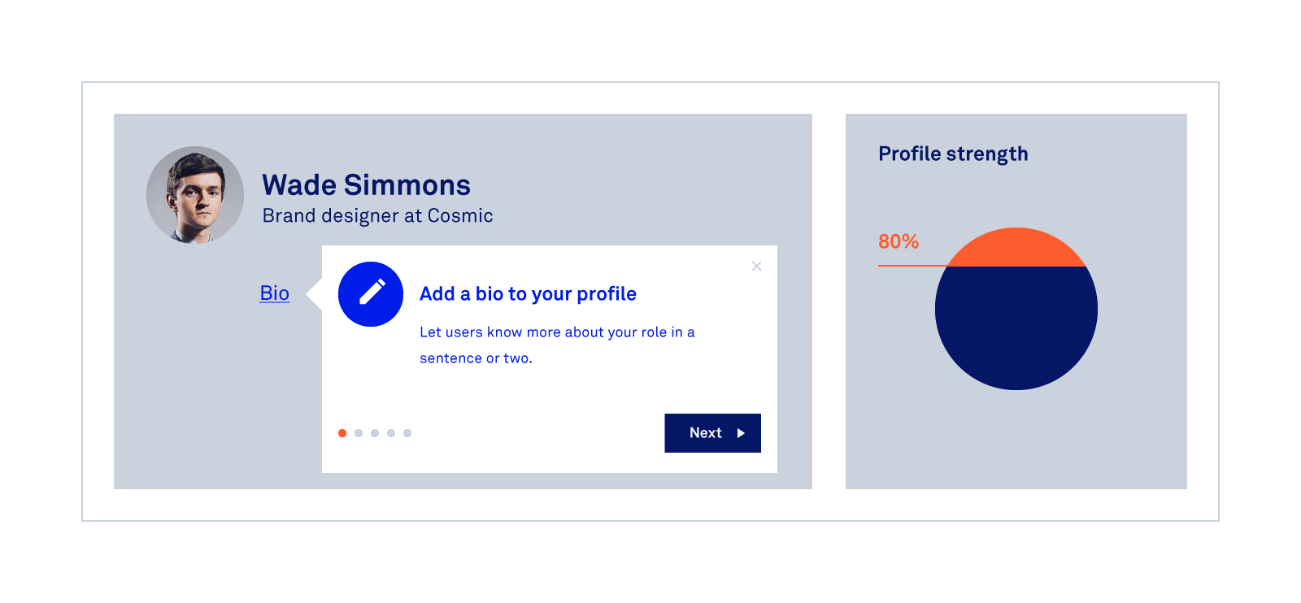
Task: Click the blue pencil edit icon
Action: [371, 294]
